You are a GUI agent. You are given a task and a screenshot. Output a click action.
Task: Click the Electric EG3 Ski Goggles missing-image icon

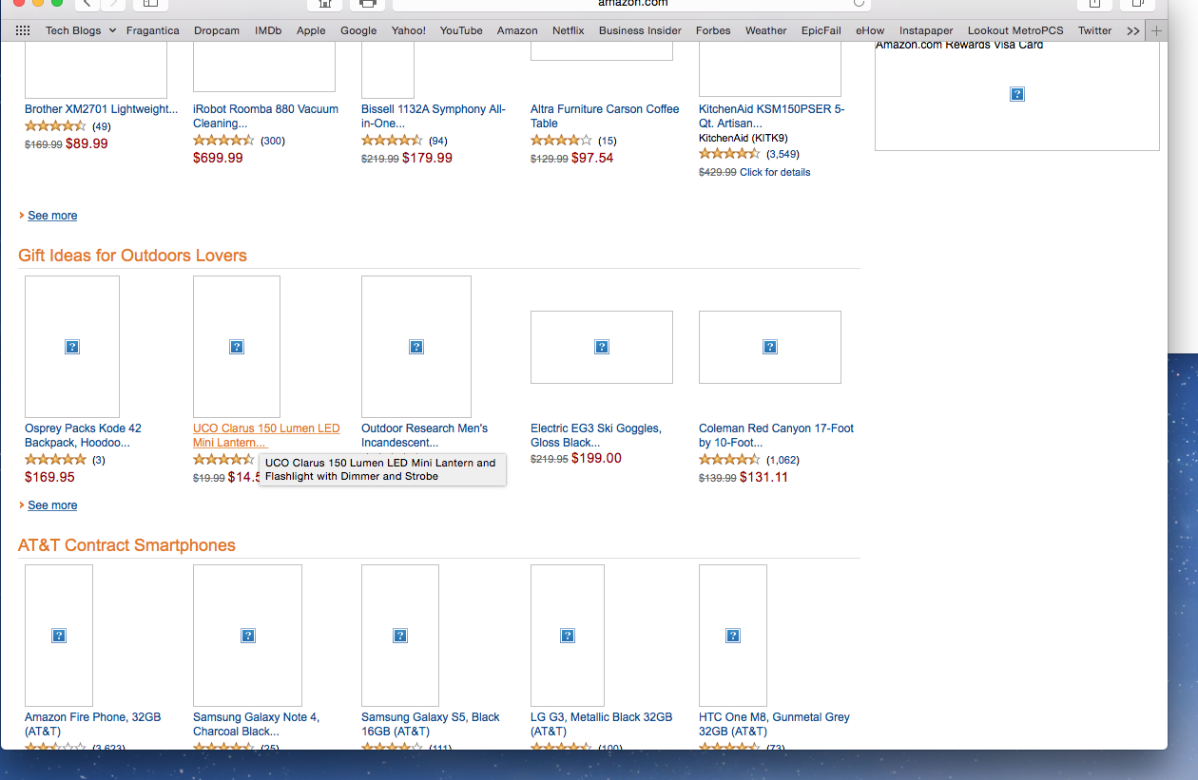point(602,347)
